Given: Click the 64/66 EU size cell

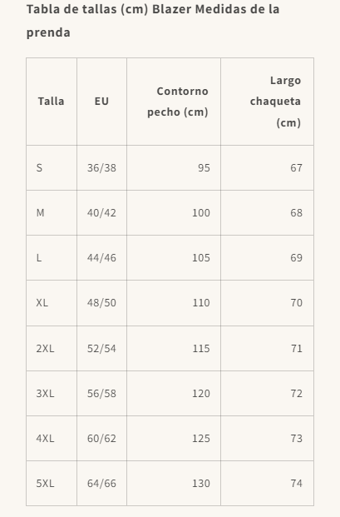Looking at the screenshot, I should coord(101,484).
